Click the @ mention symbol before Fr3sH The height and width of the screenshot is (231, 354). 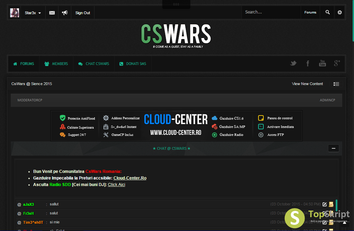click(19, 213)
